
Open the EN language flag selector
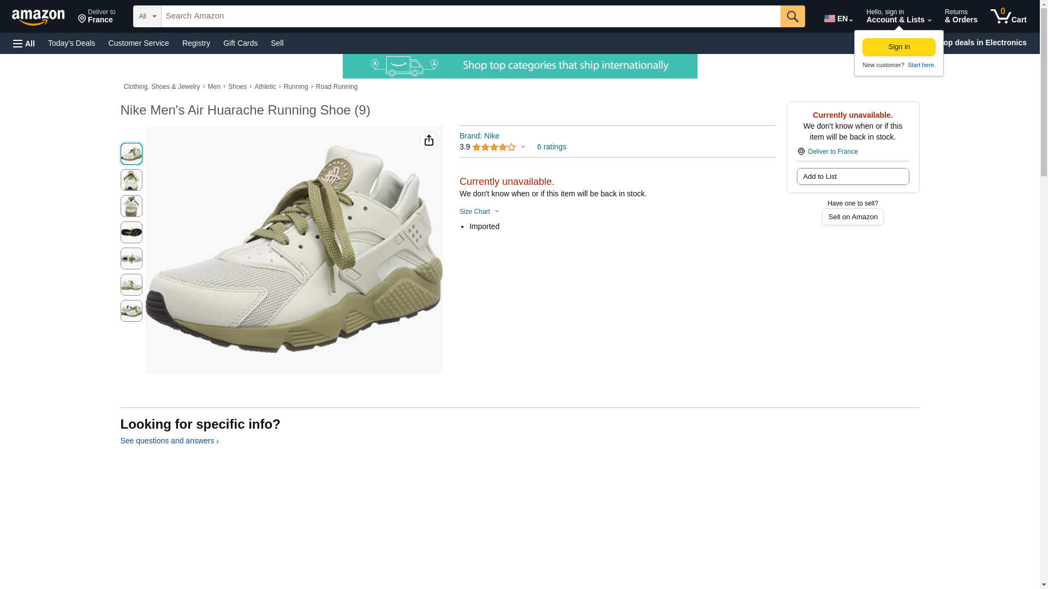[x=838, y=19]
